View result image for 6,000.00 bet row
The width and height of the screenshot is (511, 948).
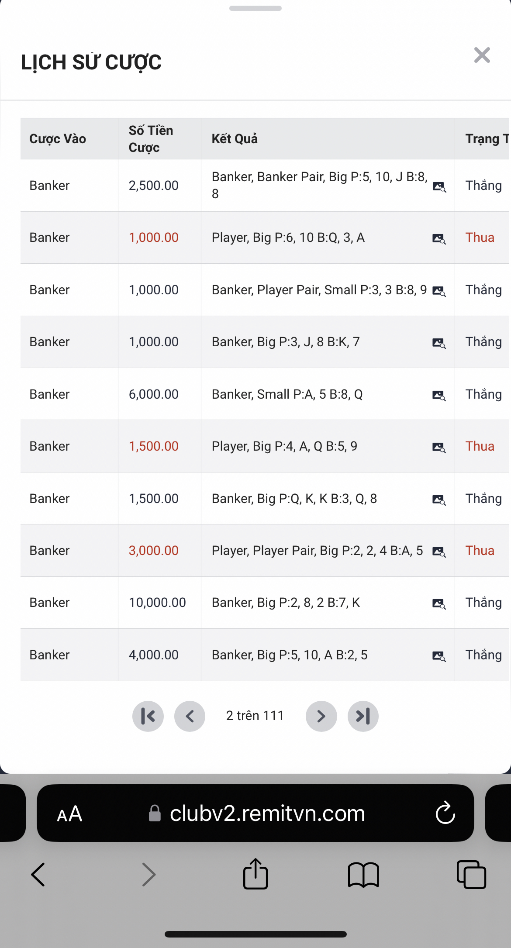pos(439,395)
